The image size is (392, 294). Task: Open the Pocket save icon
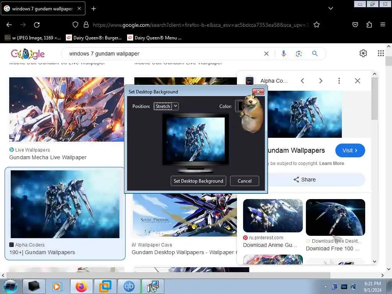click(x=355, y=24)
